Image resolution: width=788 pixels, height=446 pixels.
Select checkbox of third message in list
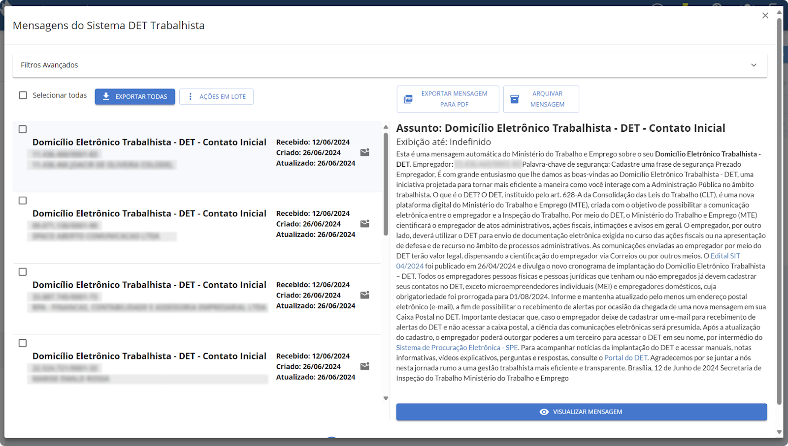pos(23,272)
